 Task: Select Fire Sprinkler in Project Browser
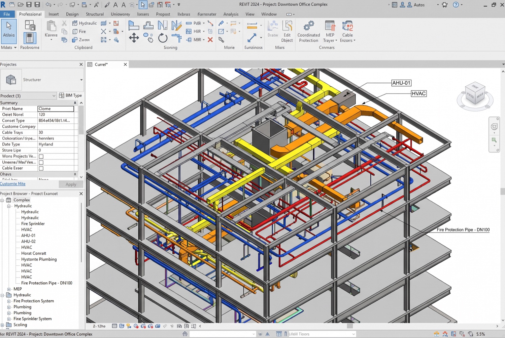click(x=33, y=224)
